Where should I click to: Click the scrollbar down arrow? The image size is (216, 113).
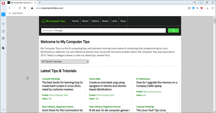coord(214,112)
